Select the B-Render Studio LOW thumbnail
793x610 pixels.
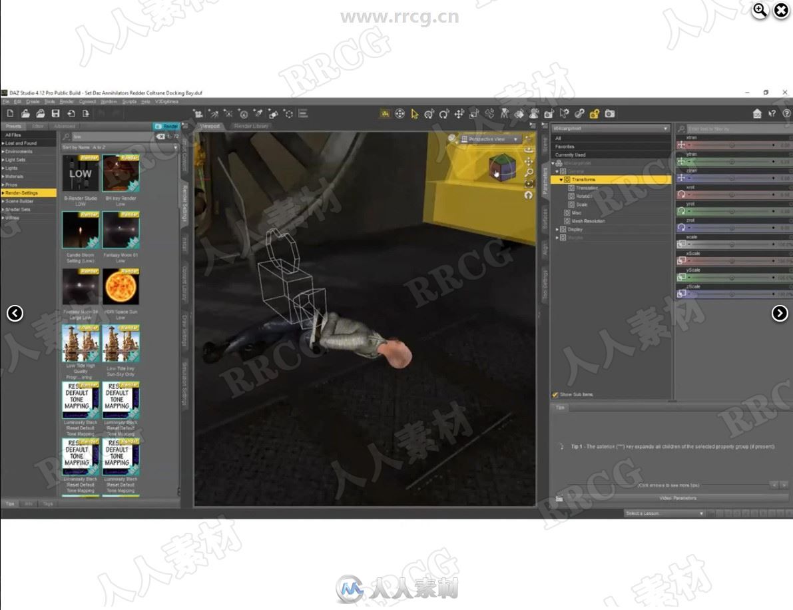point(81,173)
